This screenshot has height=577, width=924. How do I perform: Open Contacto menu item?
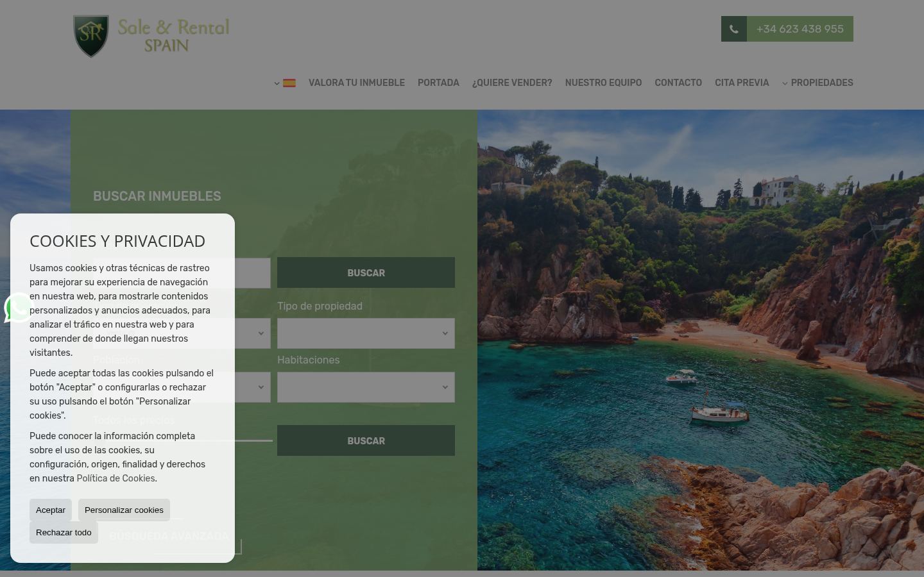click(x=678, y=83)
